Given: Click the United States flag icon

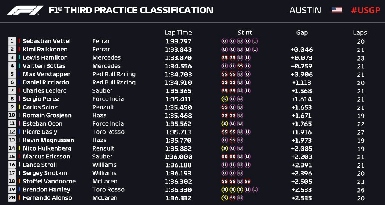Looking at the screenshot, I should pyautogui.click(x=337, y=10).
